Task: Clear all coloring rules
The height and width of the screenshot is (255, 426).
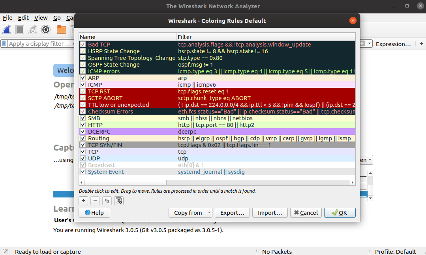Action: (x=119, y=201)
